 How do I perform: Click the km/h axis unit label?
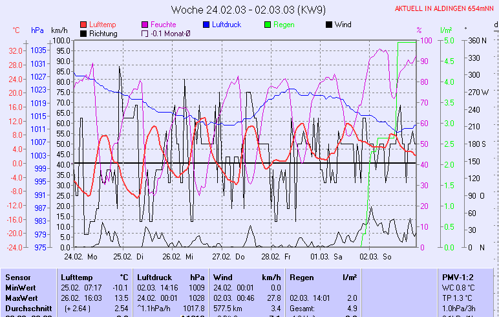point(59,30)
